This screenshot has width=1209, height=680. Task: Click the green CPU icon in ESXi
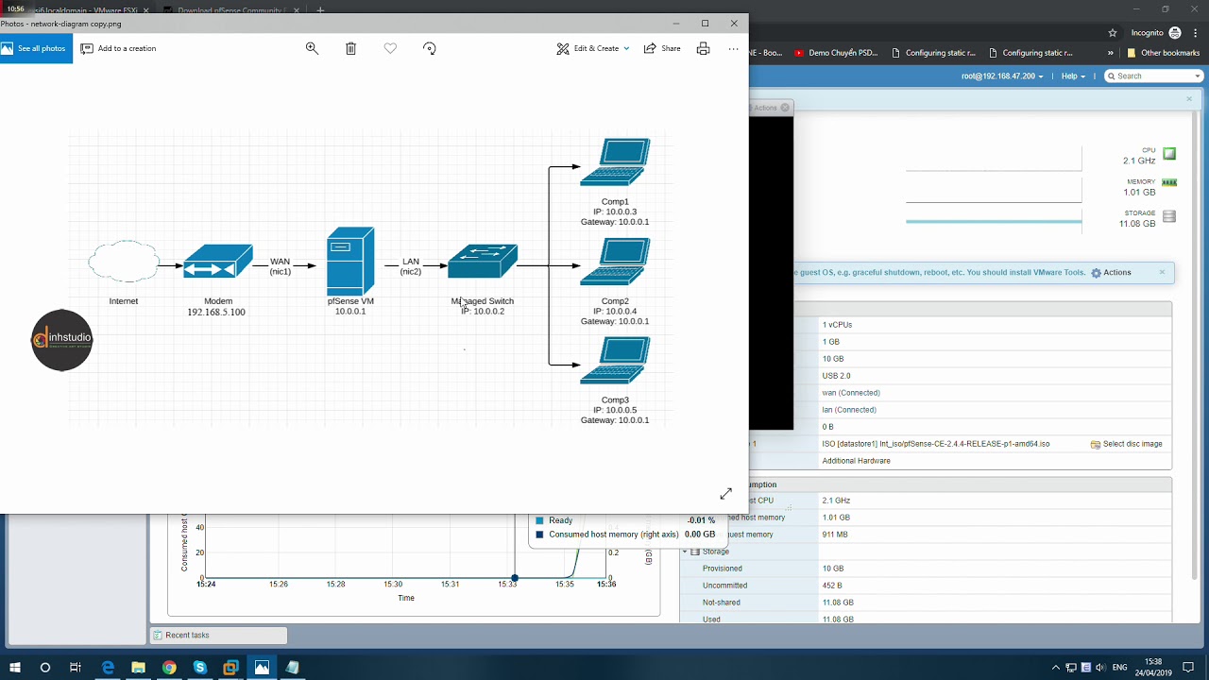coord(1169,154)
